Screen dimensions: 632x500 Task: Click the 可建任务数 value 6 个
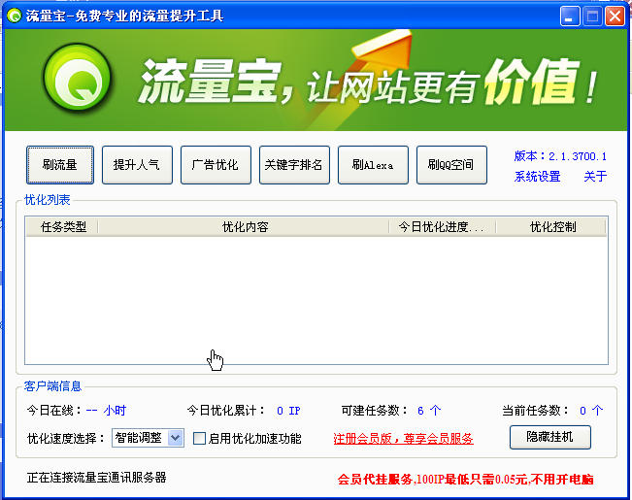pos(429,411)
